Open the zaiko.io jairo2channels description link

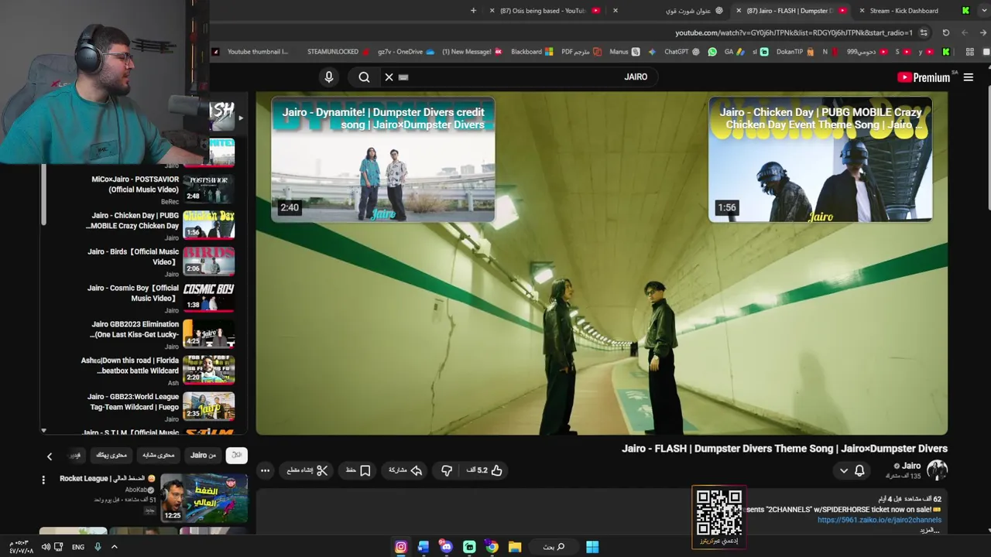[x=880, y=520]
